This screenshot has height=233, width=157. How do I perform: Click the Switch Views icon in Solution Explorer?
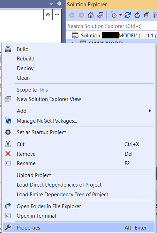click(x=100, y=15)
